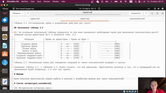Close the first report.md tab
The height and width of the screenshot is (93, 166).
[57, 19]
